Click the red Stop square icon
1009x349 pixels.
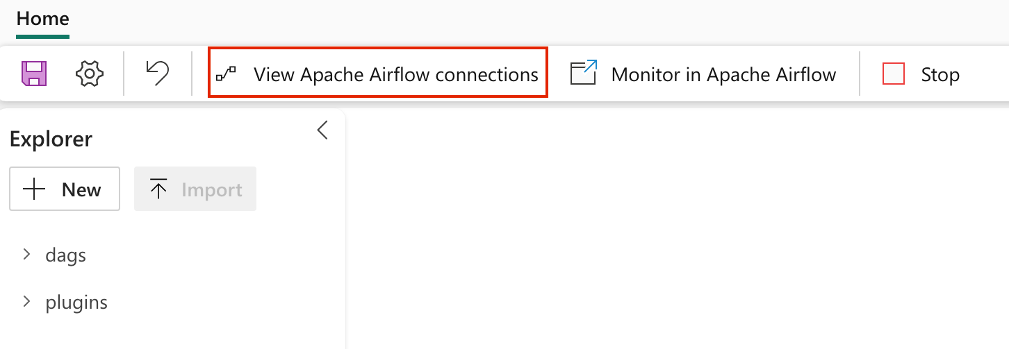(x=893, y=74)
